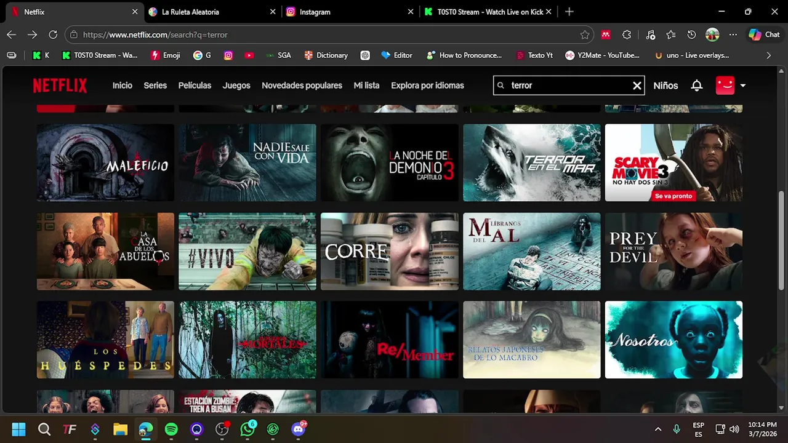Open Nadie sale con vida thumbnail
The height and width of the screenshot is (443, 788).
coord(247,162)
